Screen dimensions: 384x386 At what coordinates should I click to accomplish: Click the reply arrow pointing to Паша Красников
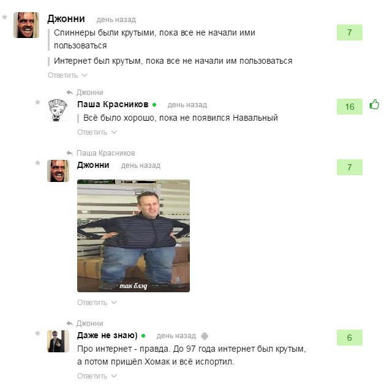70,153
